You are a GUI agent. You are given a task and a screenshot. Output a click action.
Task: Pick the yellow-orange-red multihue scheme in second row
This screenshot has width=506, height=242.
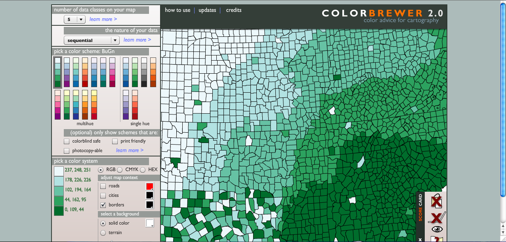tap(94, 105)
